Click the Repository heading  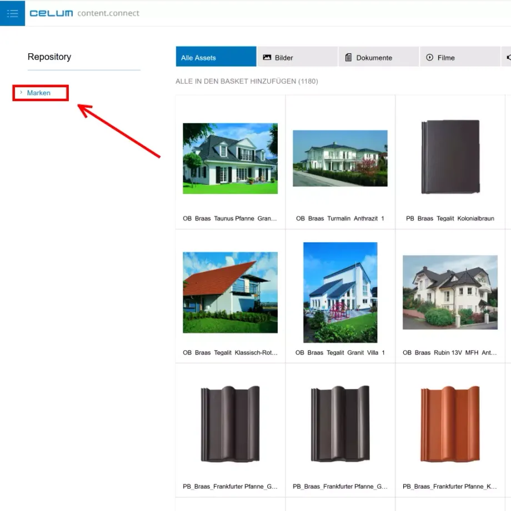(49, 57)
